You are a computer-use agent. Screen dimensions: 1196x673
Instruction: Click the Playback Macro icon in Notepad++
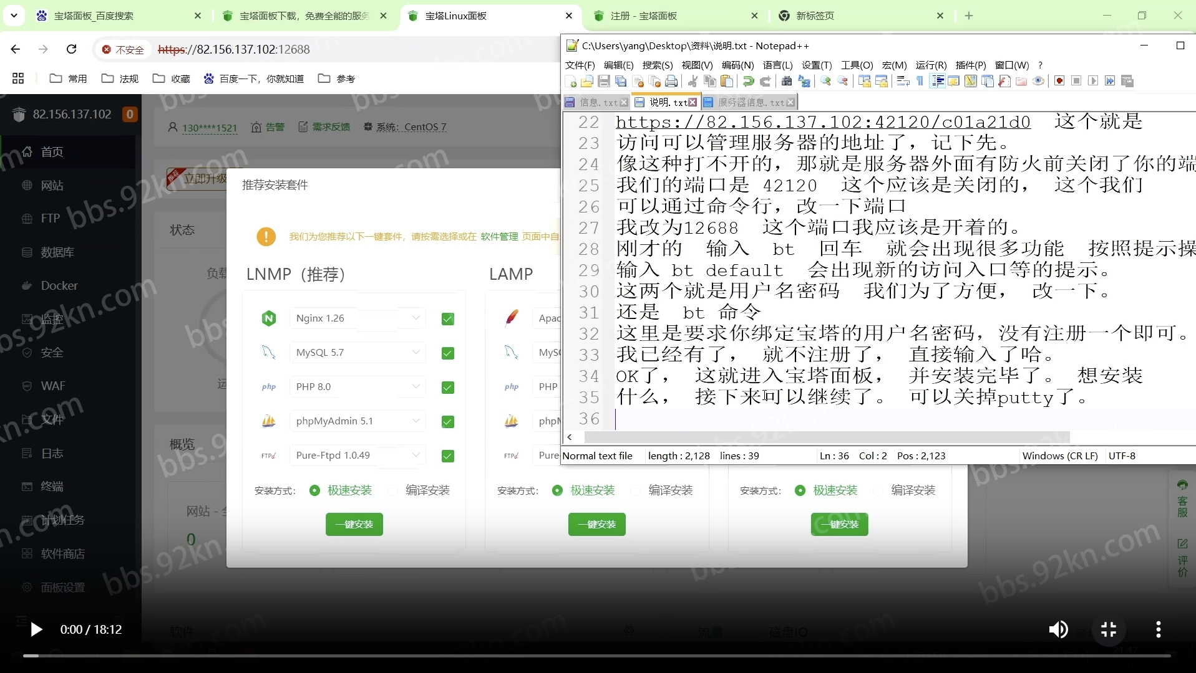point(1093,81)
